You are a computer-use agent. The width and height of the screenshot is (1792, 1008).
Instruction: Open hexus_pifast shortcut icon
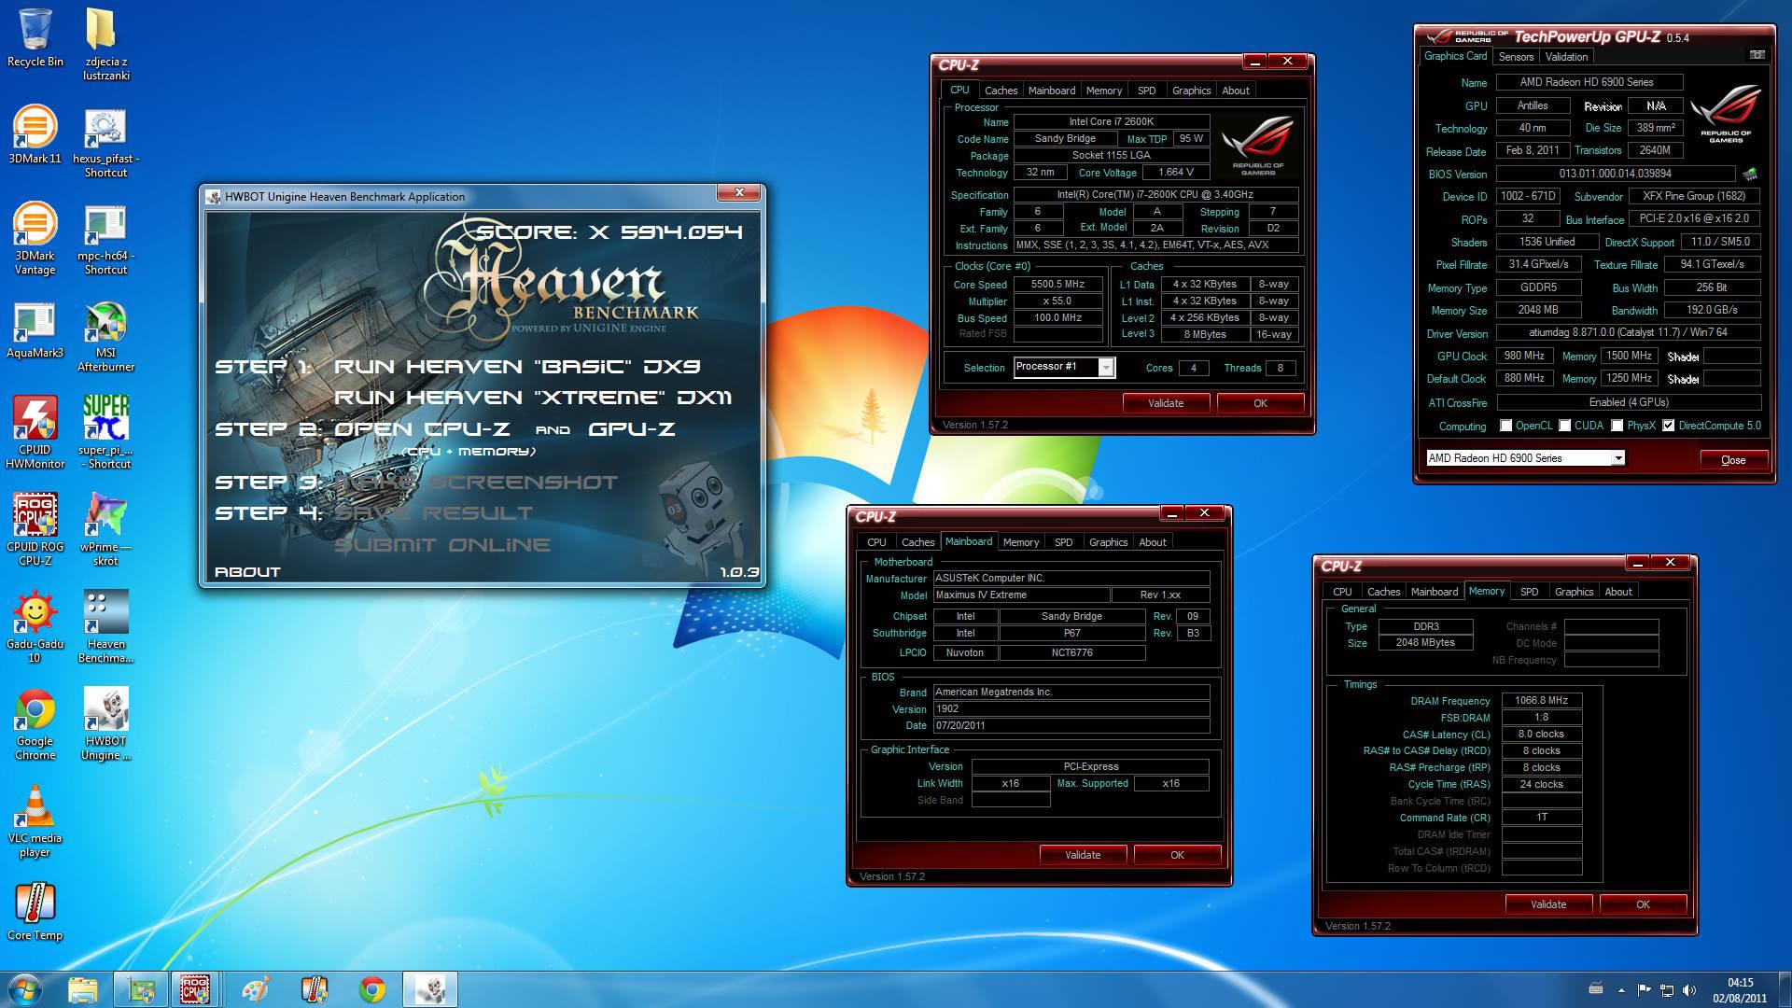(x=105, y=142)
